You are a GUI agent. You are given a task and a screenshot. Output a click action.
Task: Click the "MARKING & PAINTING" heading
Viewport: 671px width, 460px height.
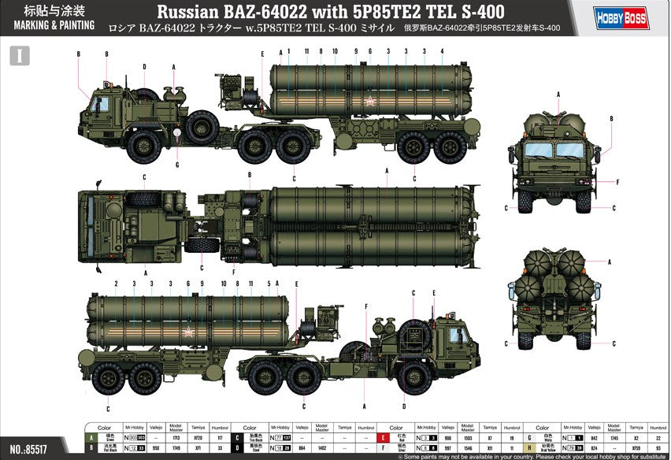[54, 25]
